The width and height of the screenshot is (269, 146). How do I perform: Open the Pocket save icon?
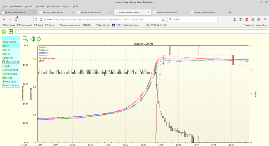coord(241,19)
